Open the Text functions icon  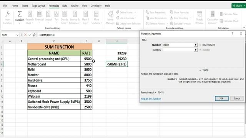(57, 14)
